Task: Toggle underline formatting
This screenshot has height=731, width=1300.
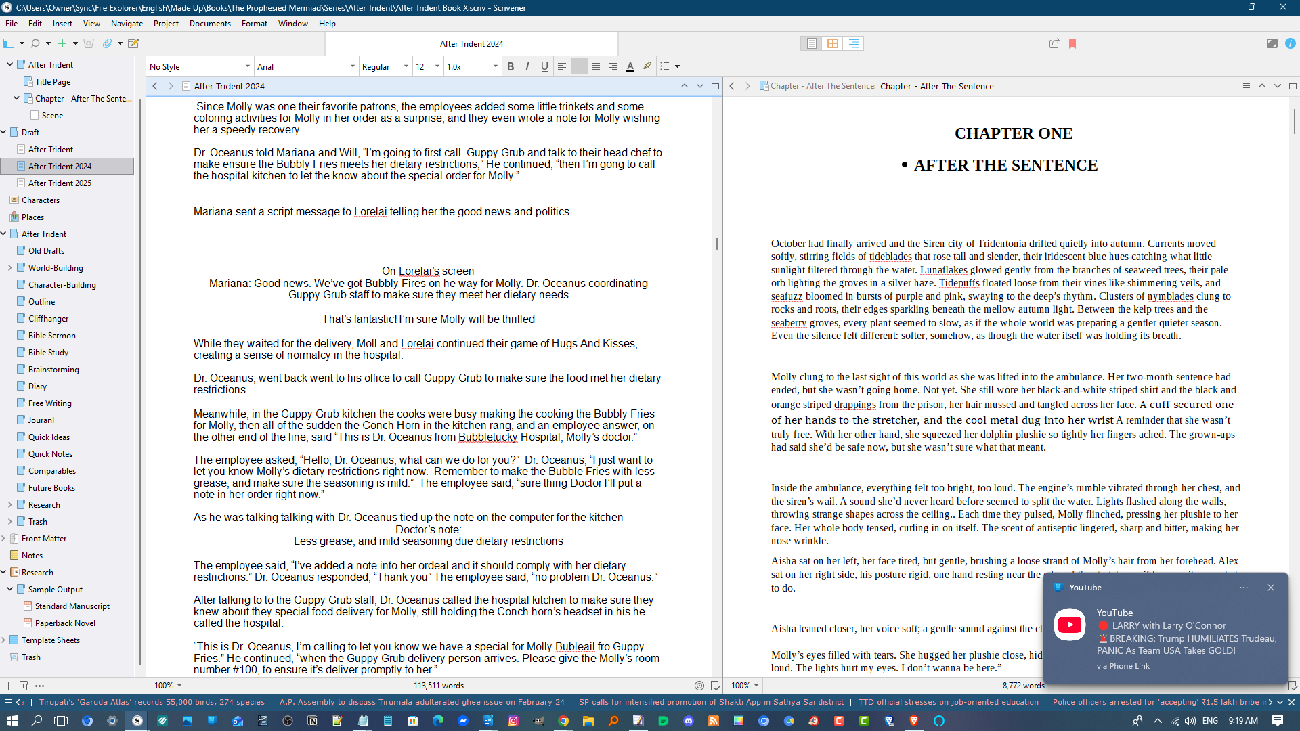Action: (544, 66)
